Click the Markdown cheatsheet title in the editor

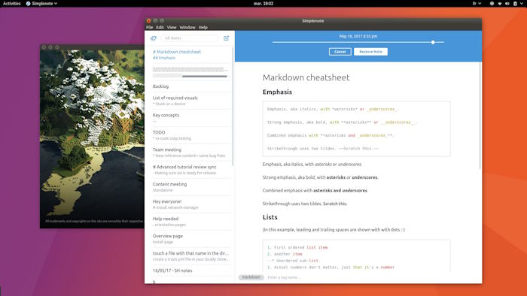[x=306, y=77]
